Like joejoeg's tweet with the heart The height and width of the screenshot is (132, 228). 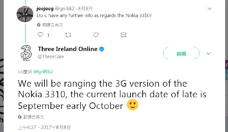coord(96,35)
